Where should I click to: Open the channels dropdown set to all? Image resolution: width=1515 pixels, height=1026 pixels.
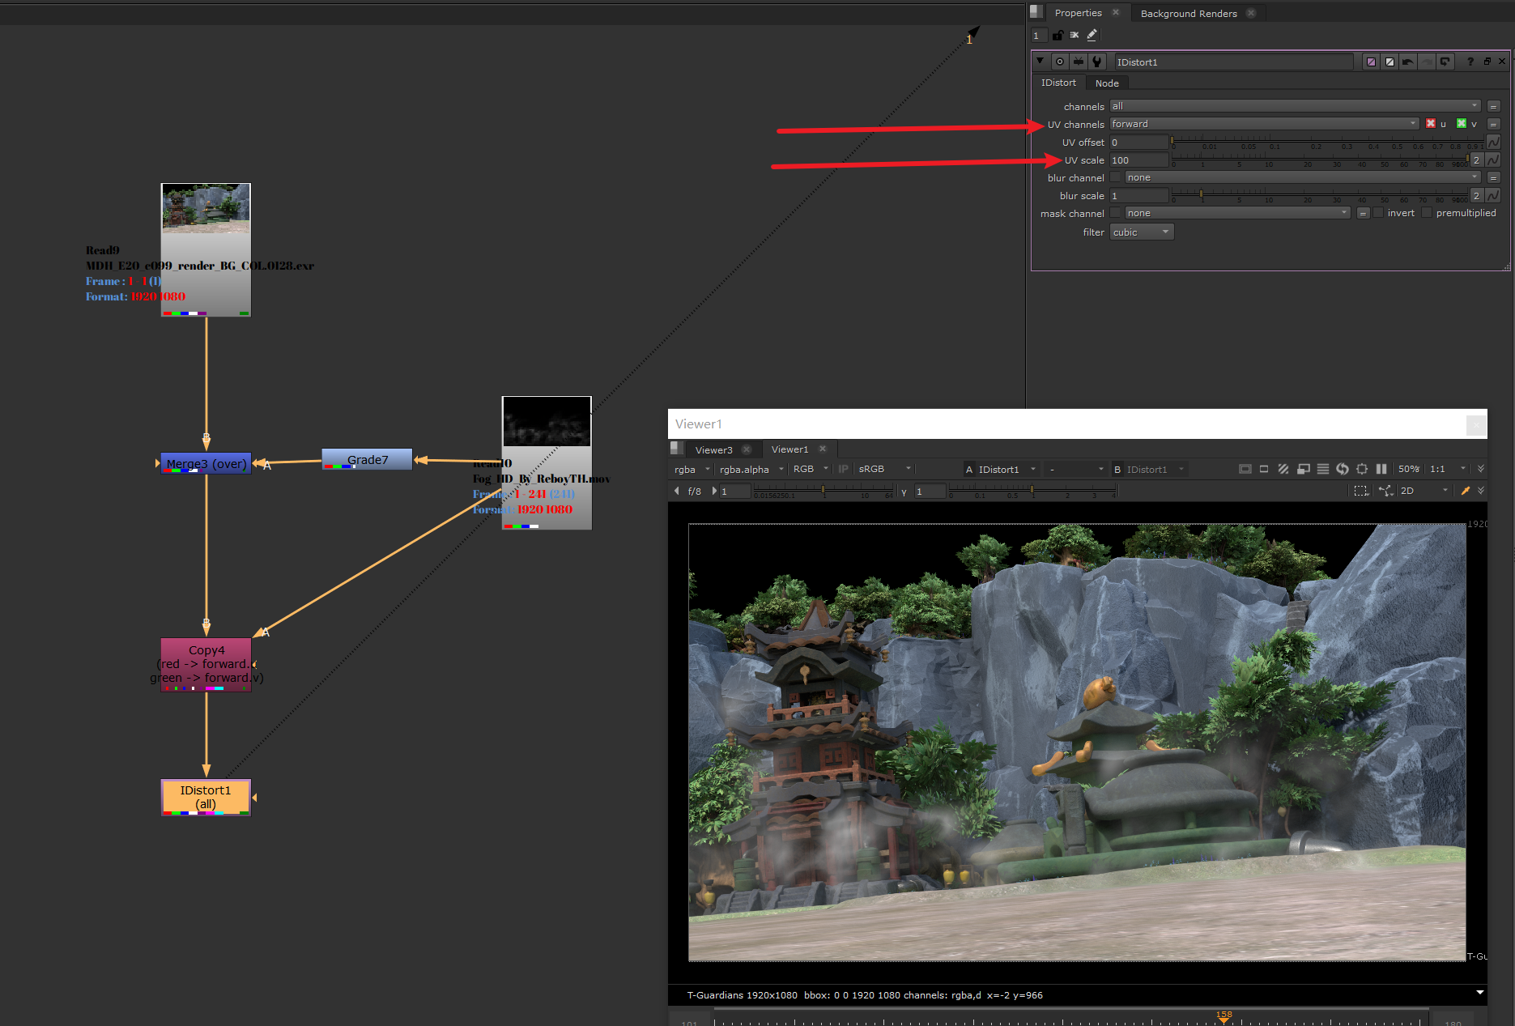tap(1295, 106)
